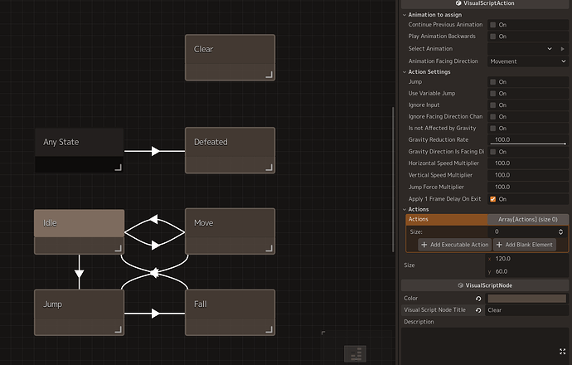Click resize handle on Jump node

coord(119,329)
